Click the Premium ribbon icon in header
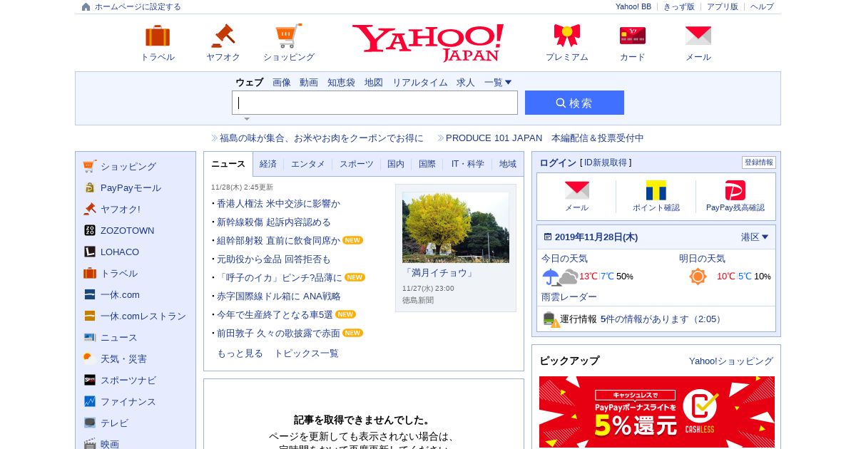856x449 pixels. 567,36
